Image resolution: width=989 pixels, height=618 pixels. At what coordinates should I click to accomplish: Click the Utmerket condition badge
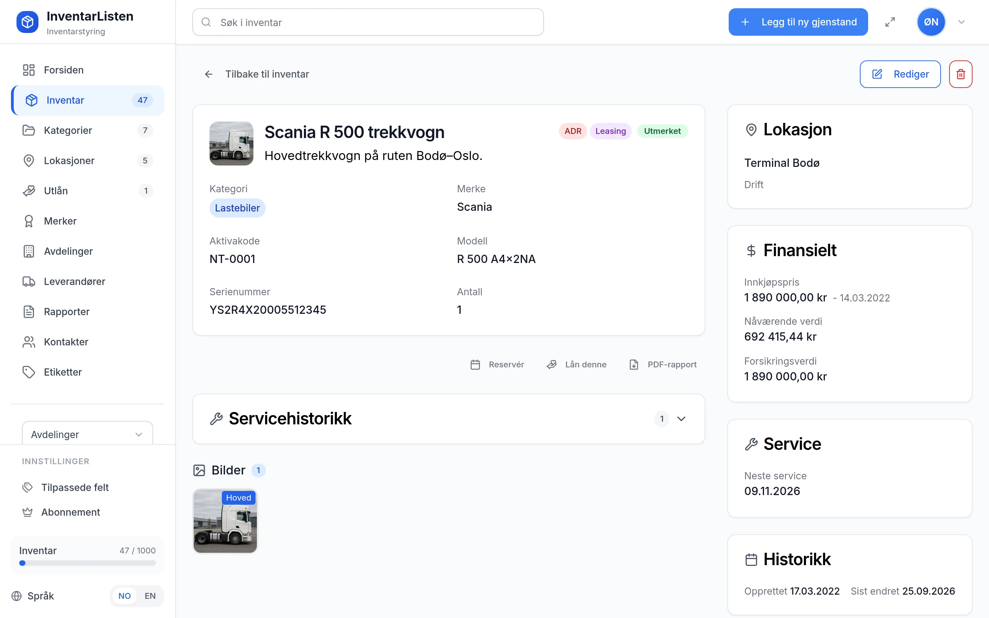point(662,131)
